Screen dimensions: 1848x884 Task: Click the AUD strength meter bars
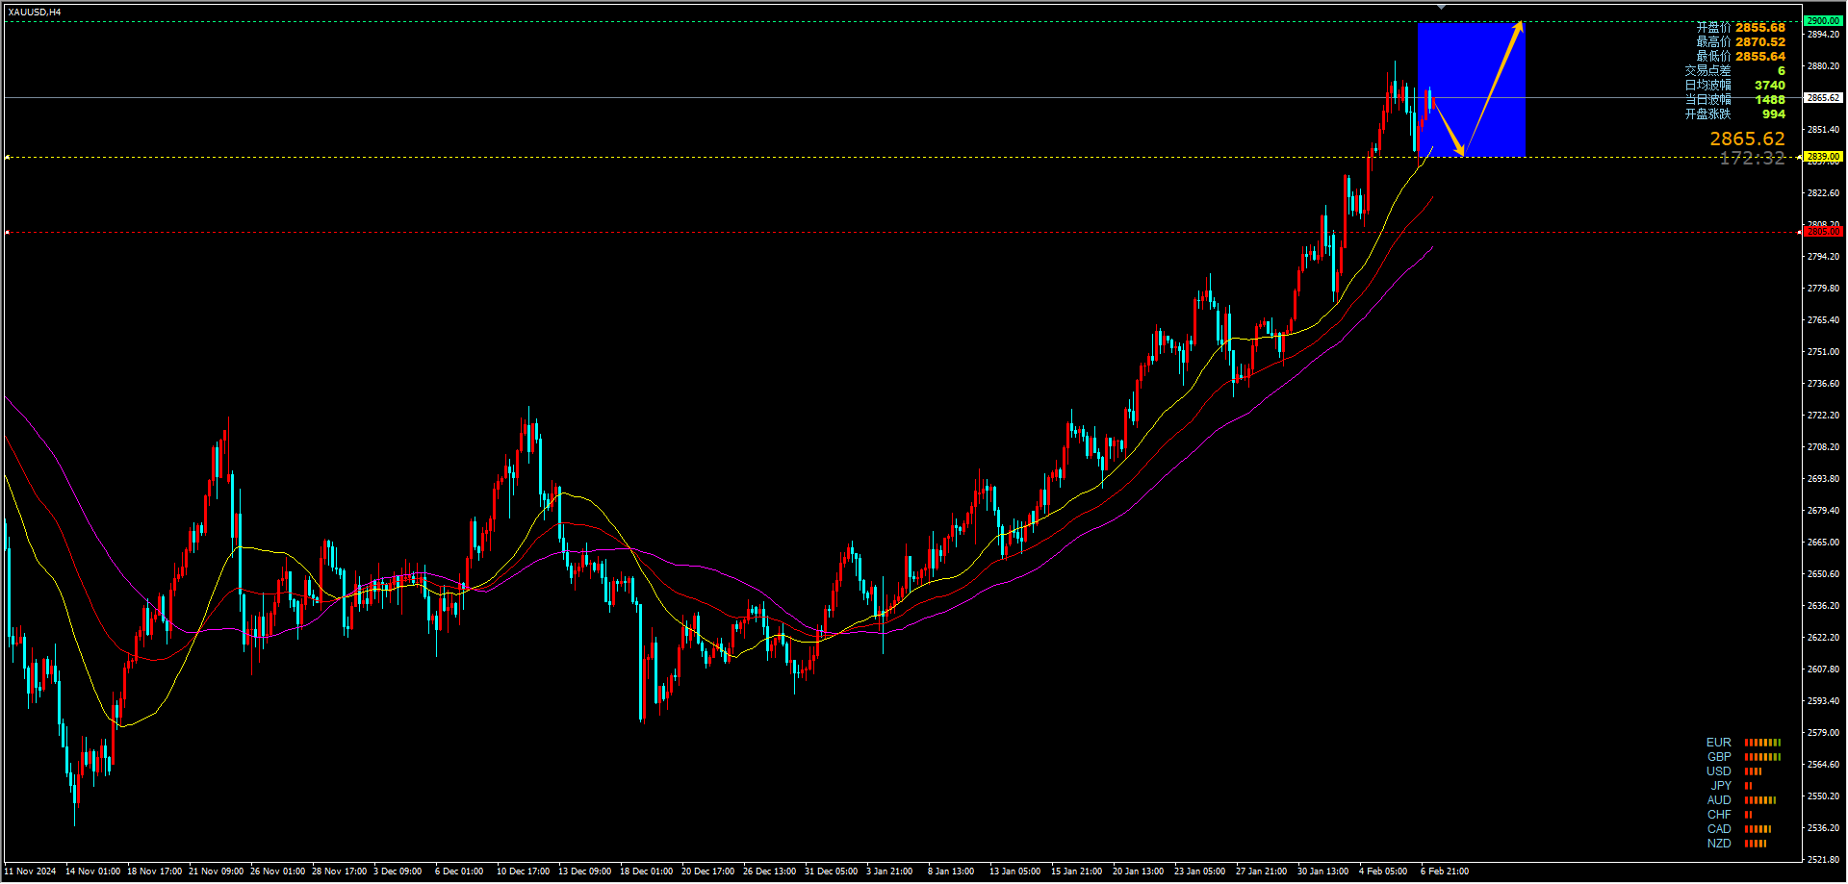[x=1759, y=800]
